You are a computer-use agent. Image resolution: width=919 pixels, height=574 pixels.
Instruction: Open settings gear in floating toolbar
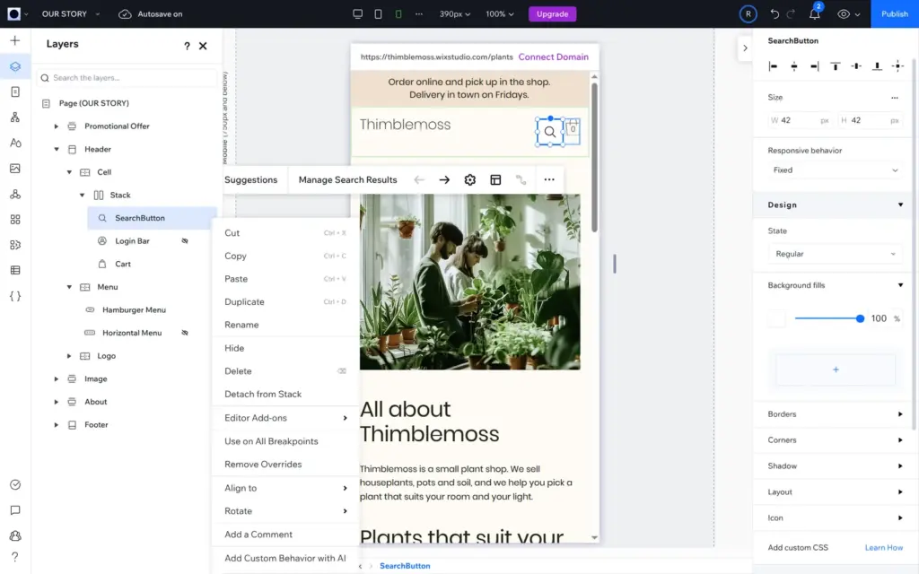470,179
